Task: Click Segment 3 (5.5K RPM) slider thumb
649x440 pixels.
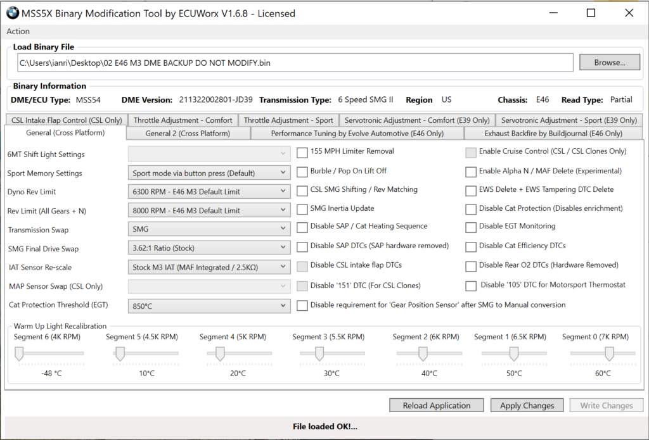Action: [x=319, y=353]
